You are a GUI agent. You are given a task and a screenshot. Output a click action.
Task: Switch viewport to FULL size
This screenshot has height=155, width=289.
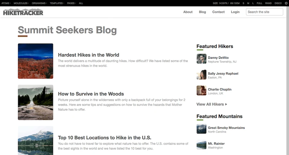click(x=259, y=3)
